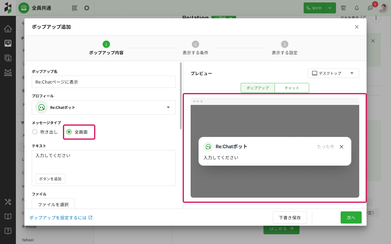Select the 吹き出し message type
The width and height of the screenshot is (391, 244).
tap(35, 132)
